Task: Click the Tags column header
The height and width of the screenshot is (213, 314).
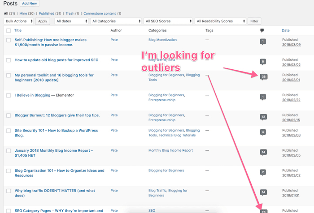Action: [x=209, y=30]
